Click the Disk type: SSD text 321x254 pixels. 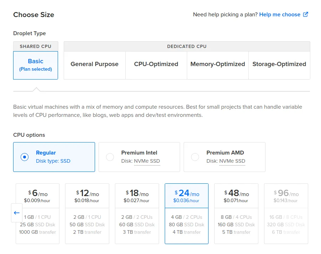(53, 161)
